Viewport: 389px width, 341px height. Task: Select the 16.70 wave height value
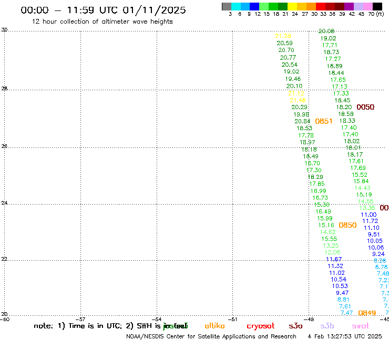pyautogui.click(x=312, y=163)
